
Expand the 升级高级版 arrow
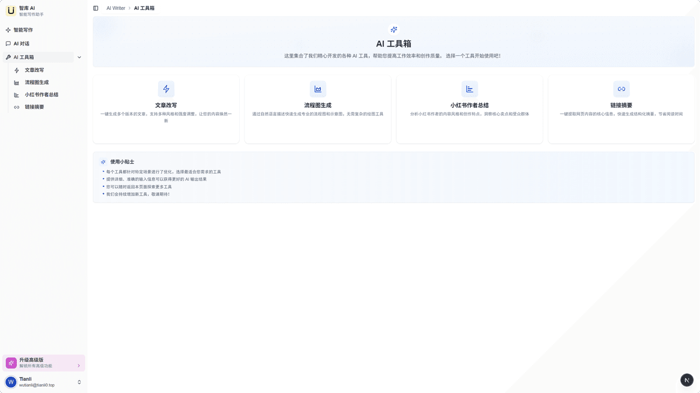pos(79,366)
